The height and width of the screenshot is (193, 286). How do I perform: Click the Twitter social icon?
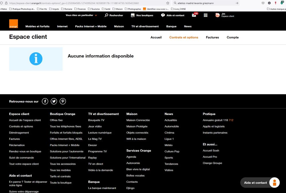pyautogui.click(x=54, y=101)
